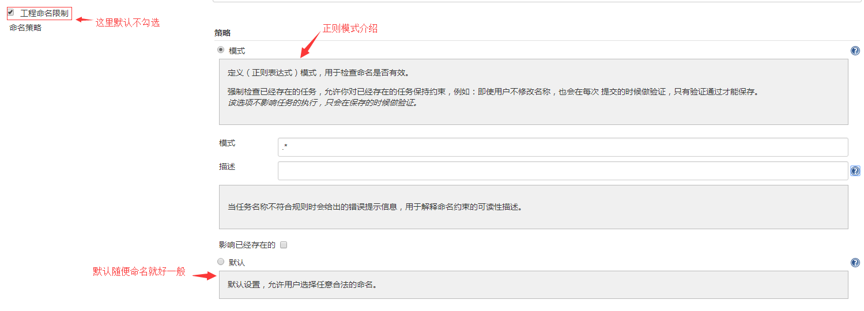Click the 工程命名限制 label text

tap(44, 13)
